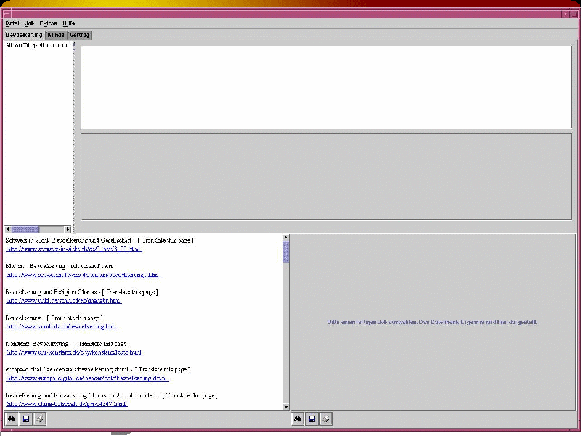Screen dimensions: 581x436
Task: Click the results list vertical scrollbar thumb
Action: (286, 251)
